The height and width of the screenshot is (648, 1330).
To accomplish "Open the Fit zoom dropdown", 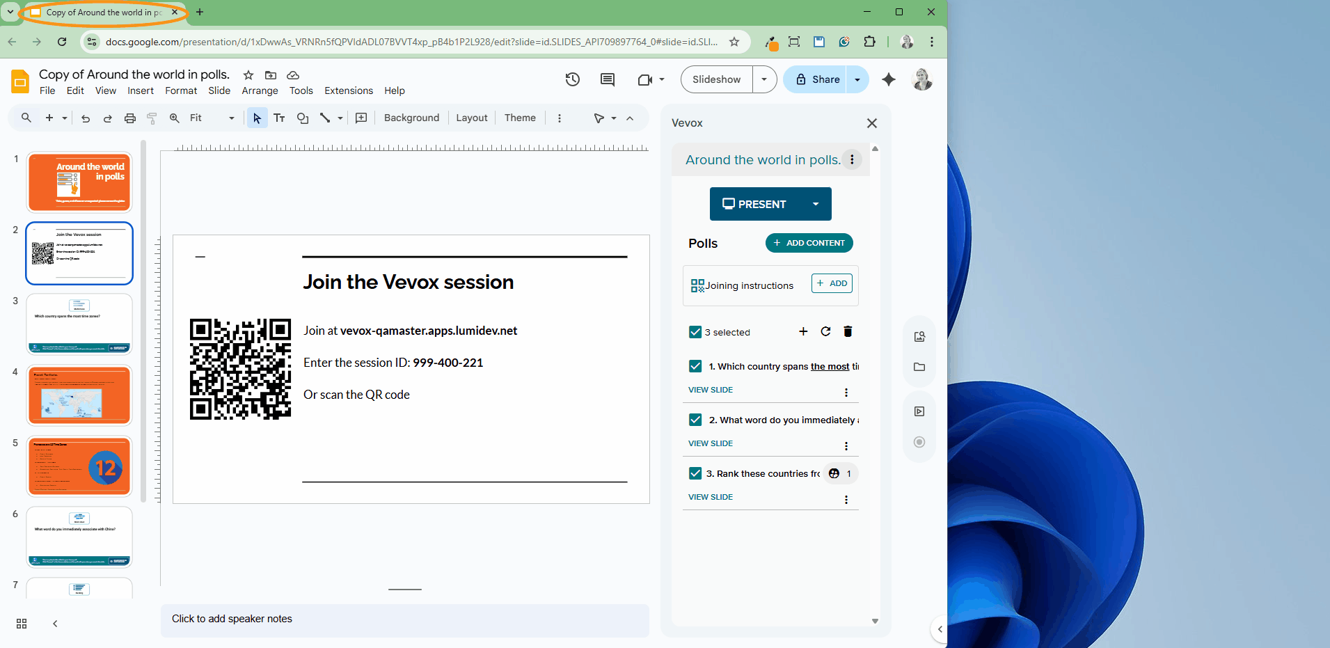I will 230,118.
